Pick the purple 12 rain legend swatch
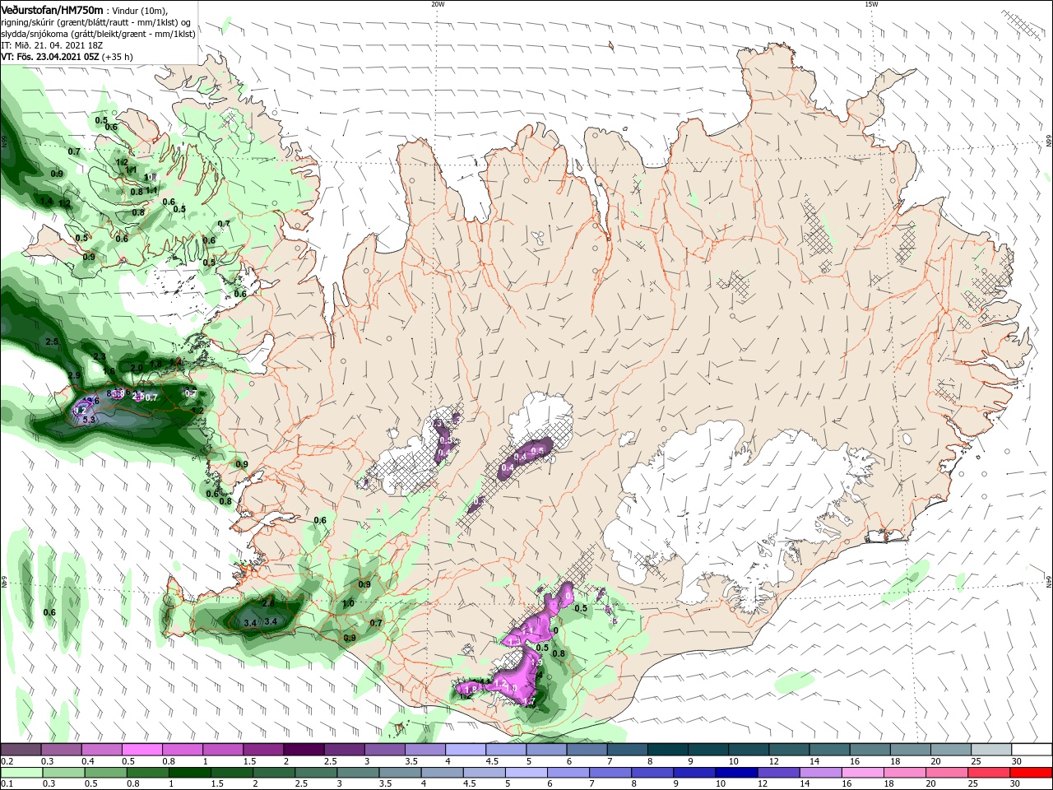Screen dimensions: 1053x790 coord(778,773)
